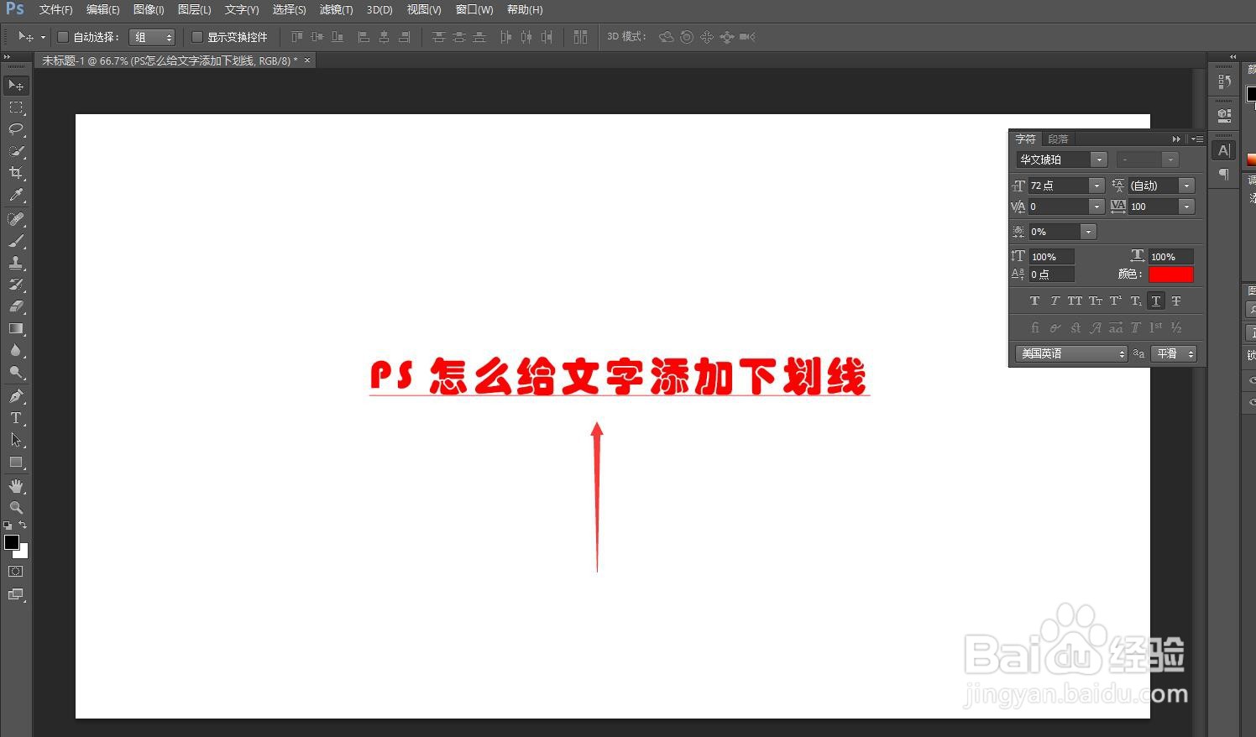Screen dimensions: 1256x737
Task: Open the 滤镜 menu
Action: (x=335, y=9)
